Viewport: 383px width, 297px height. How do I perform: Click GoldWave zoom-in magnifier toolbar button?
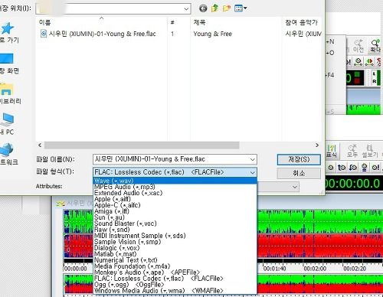tap(375, 46)
